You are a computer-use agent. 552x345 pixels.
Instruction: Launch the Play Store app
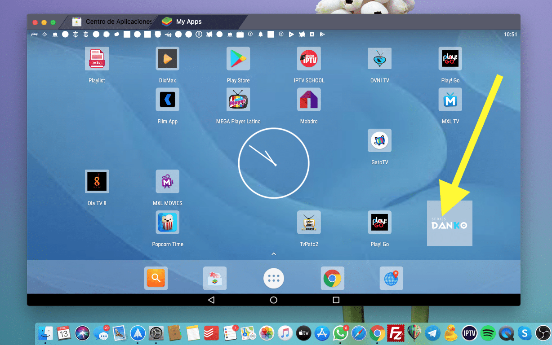[x=238, y=59]
